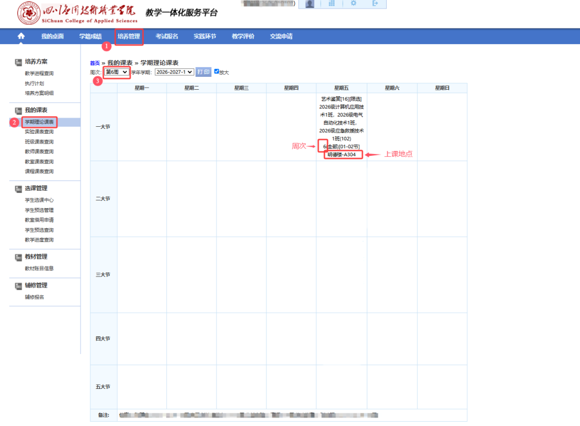Open the 学籍成绩 menu
Screen dimensions: 580x426
pos(91,37)
